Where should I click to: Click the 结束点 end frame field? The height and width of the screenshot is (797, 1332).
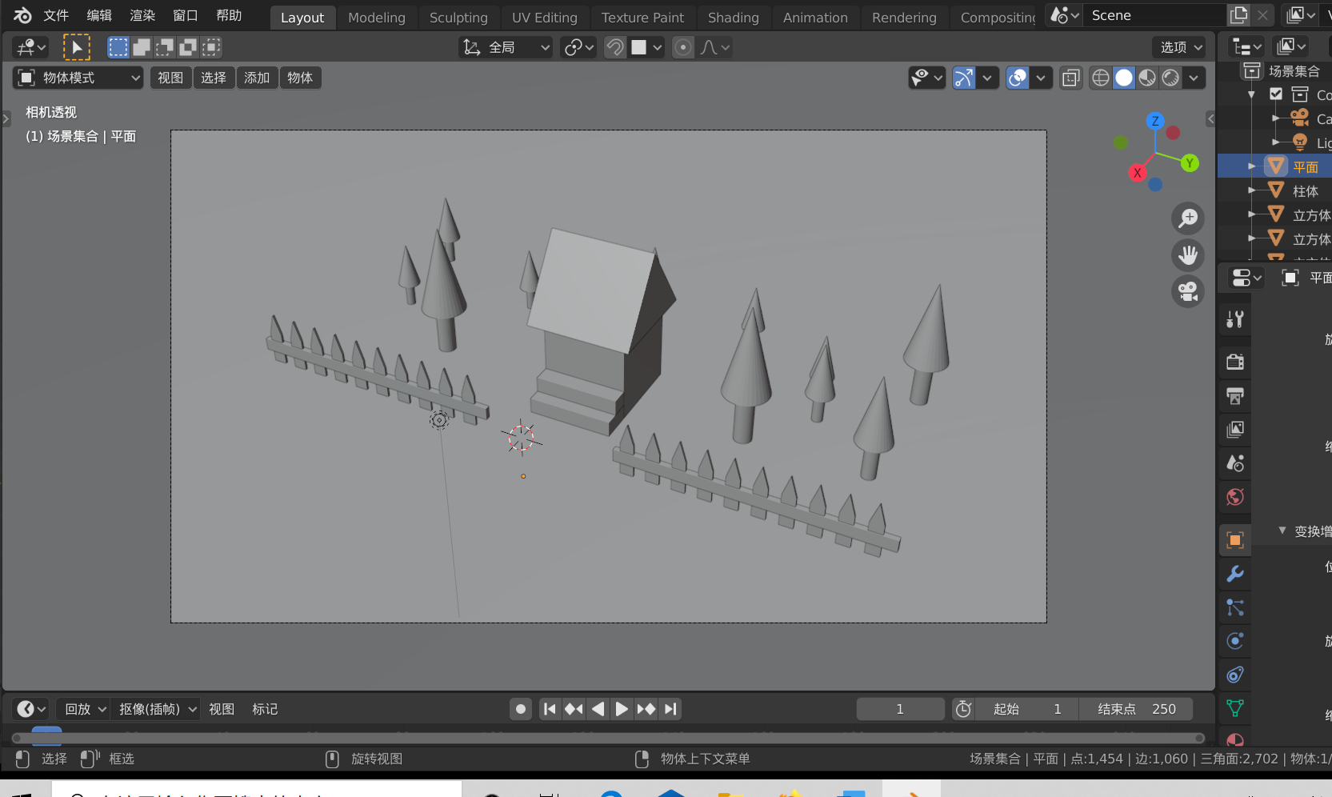(x=1136, y=709)
